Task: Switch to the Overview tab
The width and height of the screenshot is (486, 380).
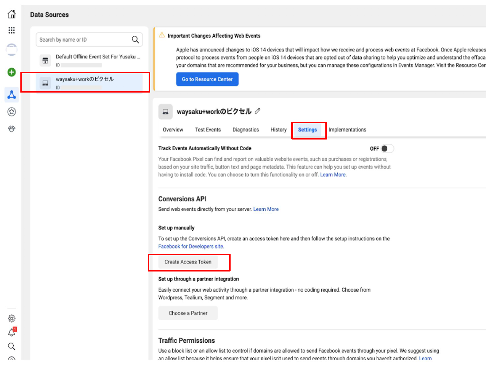Action: coord(173,130)
